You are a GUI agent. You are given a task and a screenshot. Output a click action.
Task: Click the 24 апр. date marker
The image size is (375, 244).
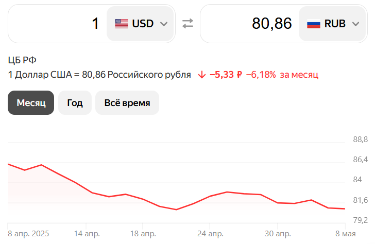click(210, 234)
